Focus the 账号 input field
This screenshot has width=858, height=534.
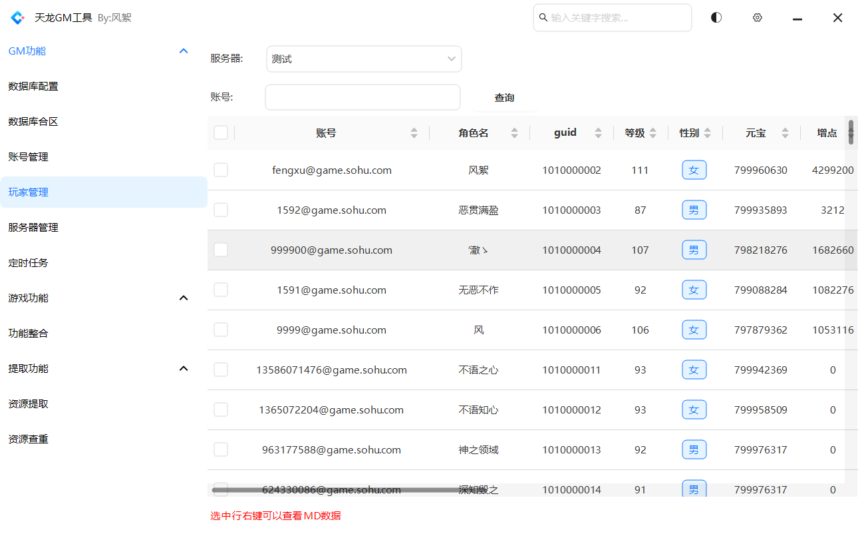[x=362, y=97]
